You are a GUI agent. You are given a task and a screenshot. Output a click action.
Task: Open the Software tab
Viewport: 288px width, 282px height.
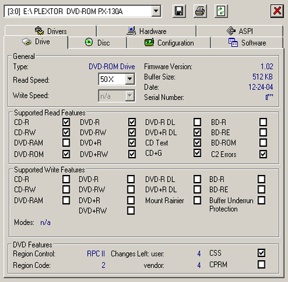247,43
